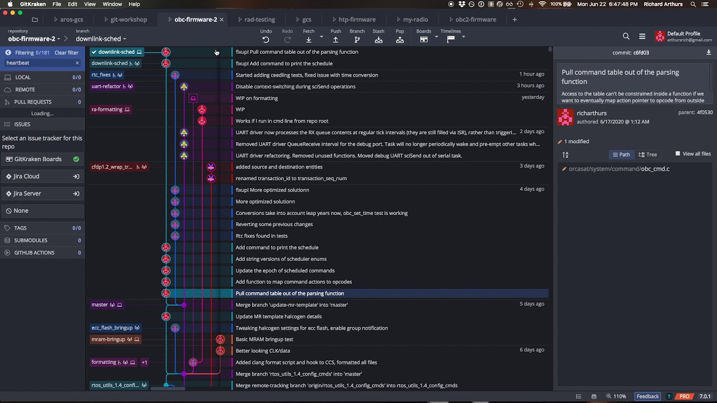Add a new tab with plus icon

(515, 20)
